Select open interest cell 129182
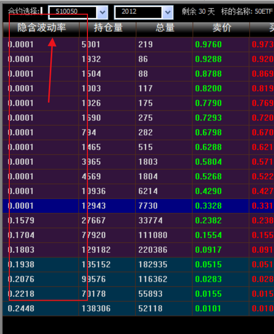 click(x=96, y=250)
